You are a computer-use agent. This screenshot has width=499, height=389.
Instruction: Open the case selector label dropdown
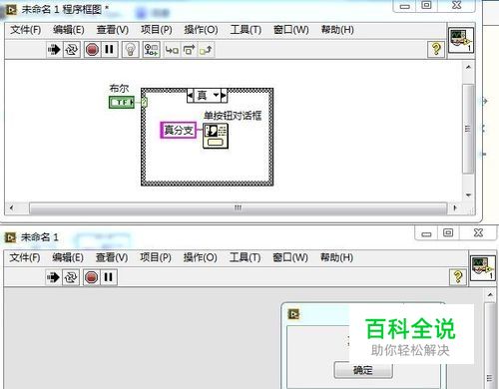[217, 96]
